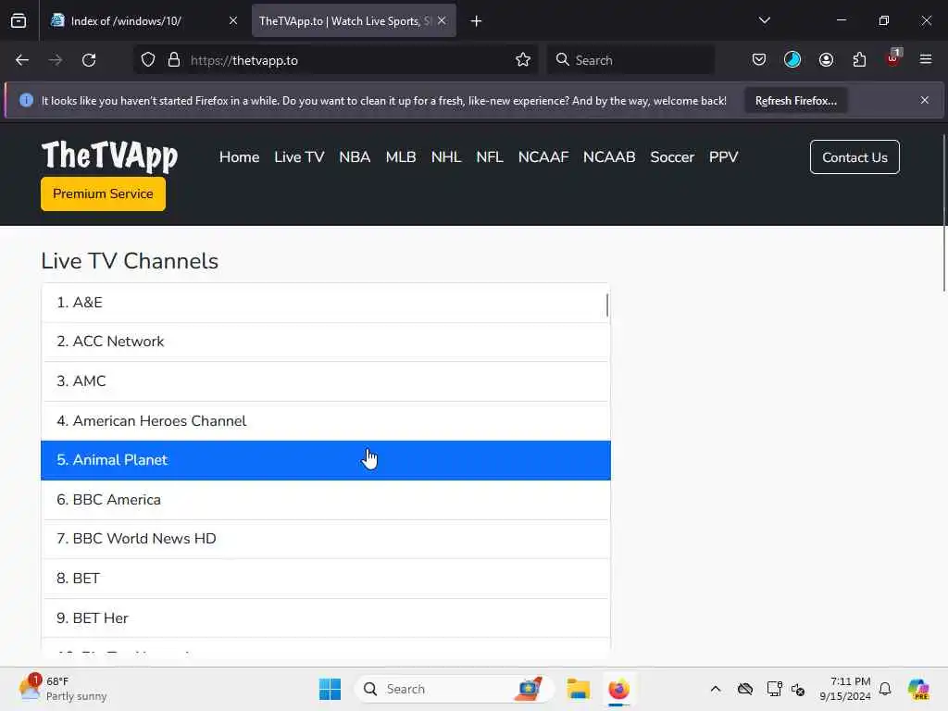Screen dimensions: 948x711
Task: Click the Windows taskbar search box
Action: [x=454, y=689]
